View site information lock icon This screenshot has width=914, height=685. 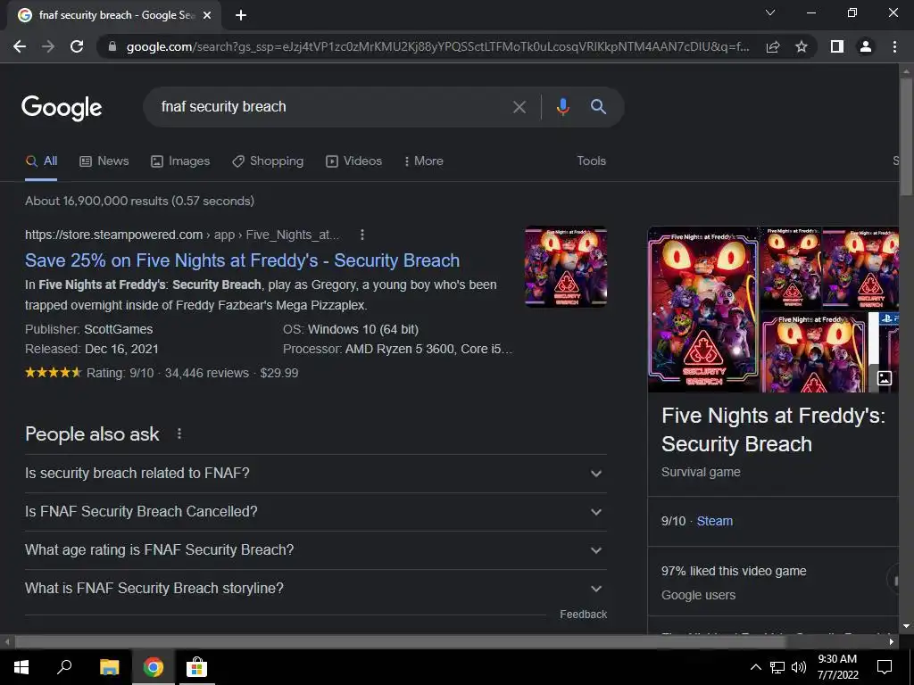coord(112,46)
